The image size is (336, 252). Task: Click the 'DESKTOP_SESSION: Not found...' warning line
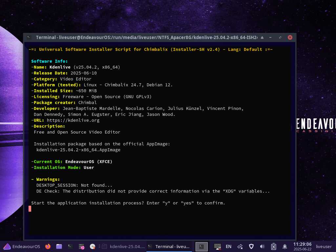[74, 185]
